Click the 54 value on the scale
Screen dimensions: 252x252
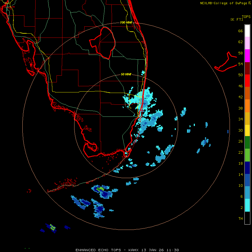tap(241, 64)
